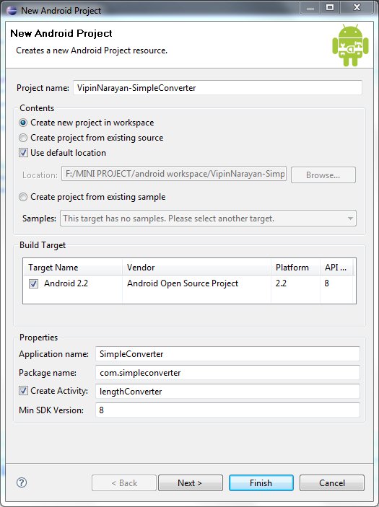
Task: Click the Android Open Source Project cell
Action: [183, 283]
